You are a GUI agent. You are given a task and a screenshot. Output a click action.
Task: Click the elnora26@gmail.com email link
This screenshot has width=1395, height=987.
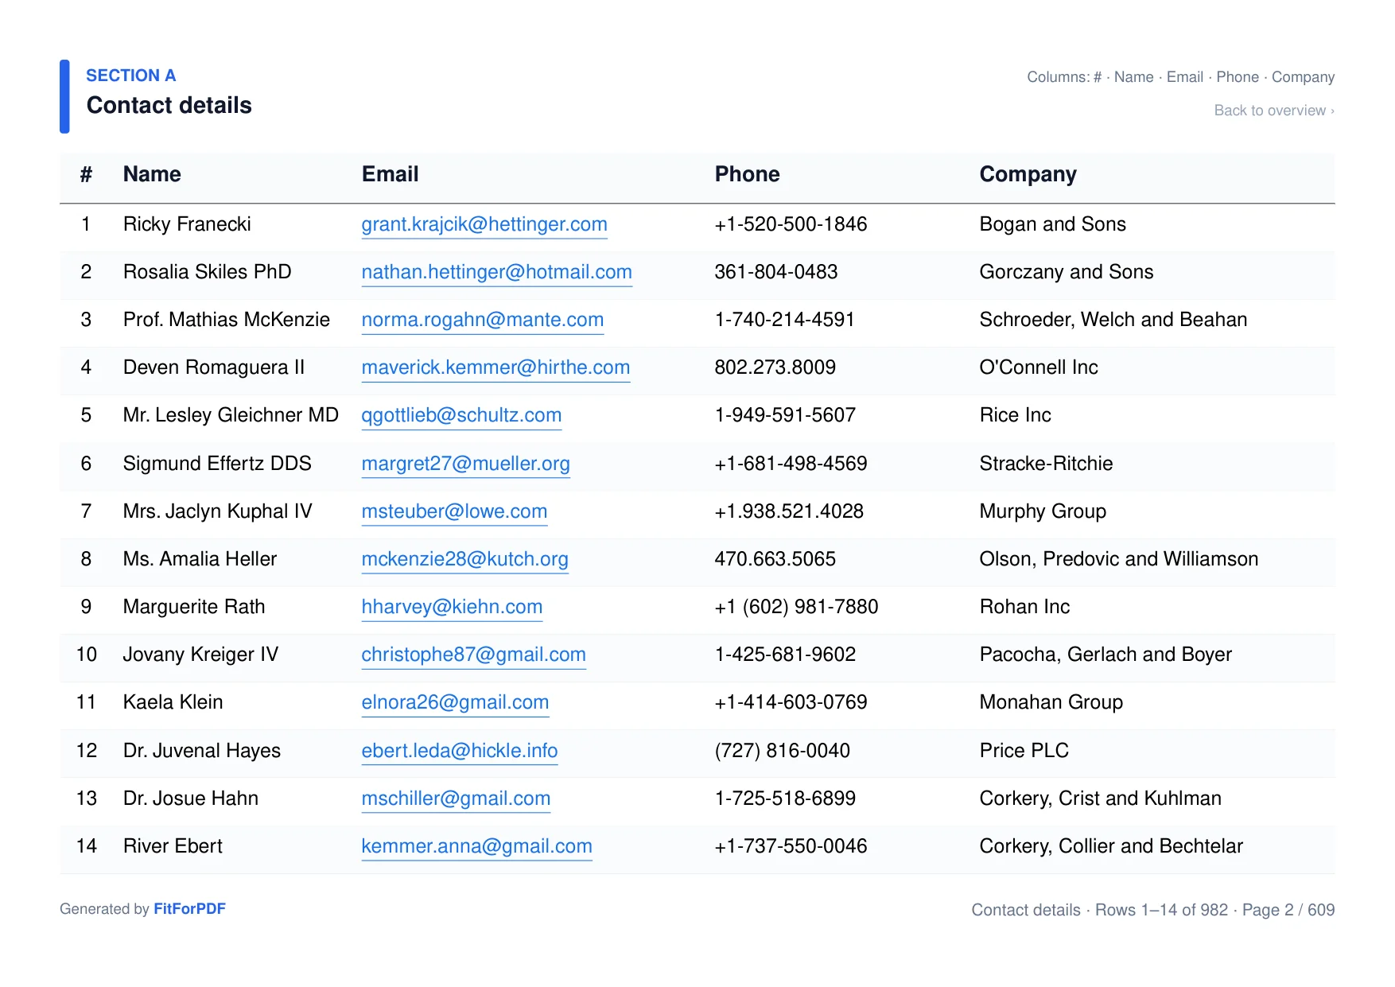pos(455,702)
